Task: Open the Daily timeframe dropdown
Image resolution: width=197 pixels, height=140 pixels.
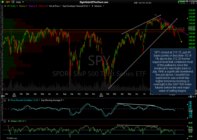Action: 23,2
